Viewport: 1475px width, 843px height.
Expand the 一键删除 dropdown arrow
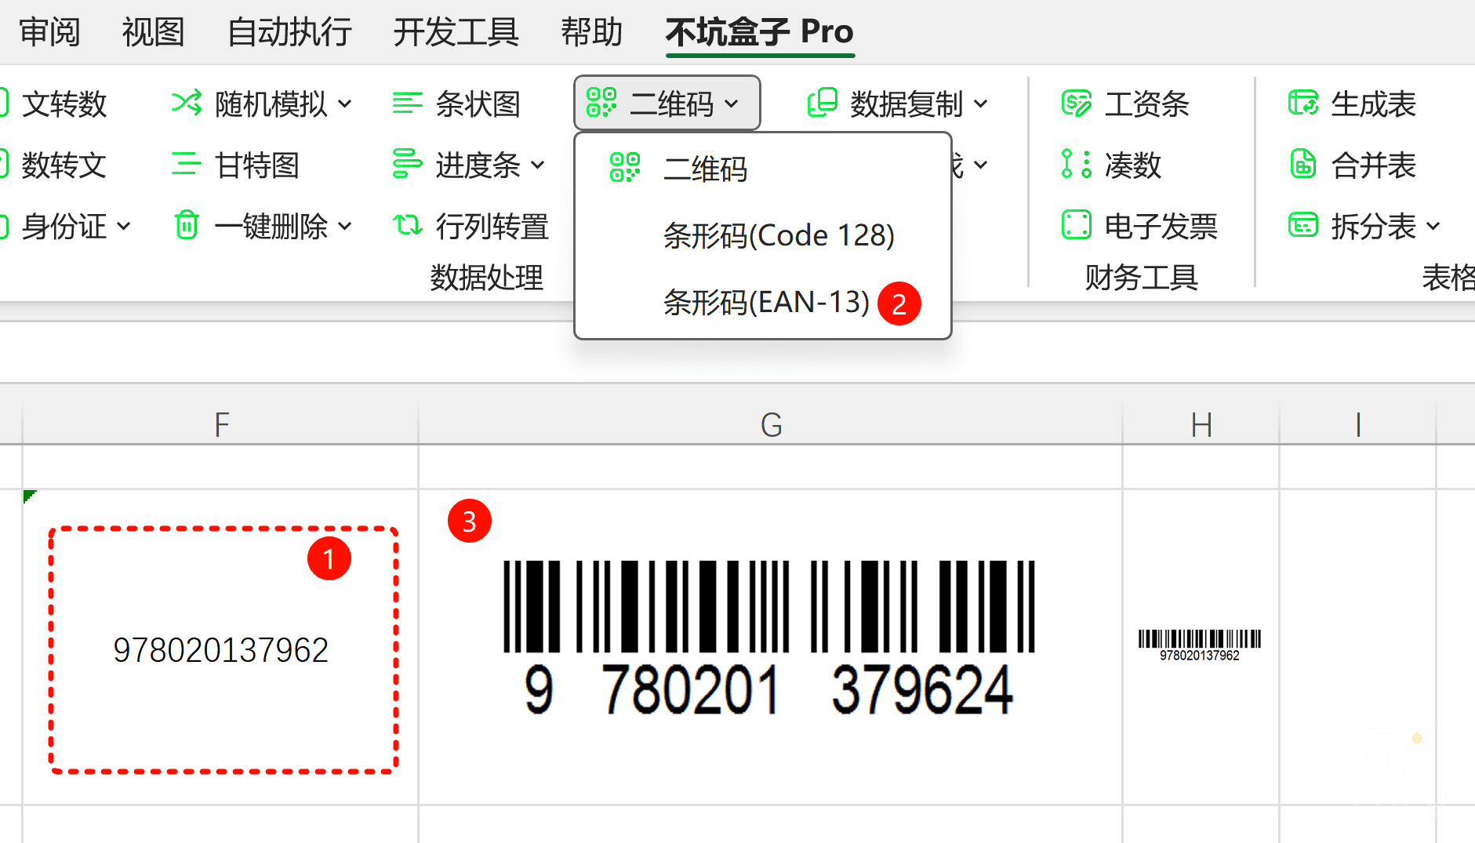(345, 227)
